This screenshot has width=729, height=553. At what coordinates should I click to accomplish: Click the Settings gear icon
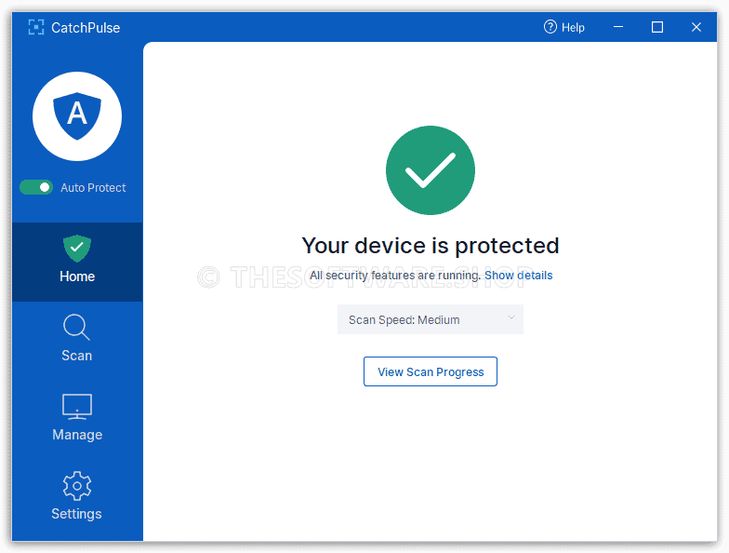click(x=77, y=486)
